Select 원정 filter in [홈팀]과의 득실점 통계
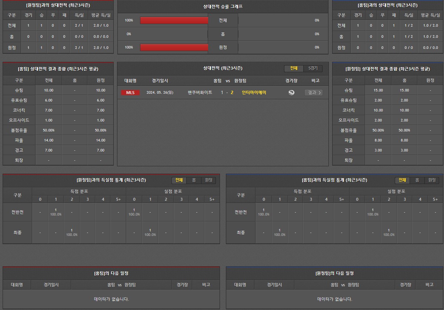 (x=432, y=180)
